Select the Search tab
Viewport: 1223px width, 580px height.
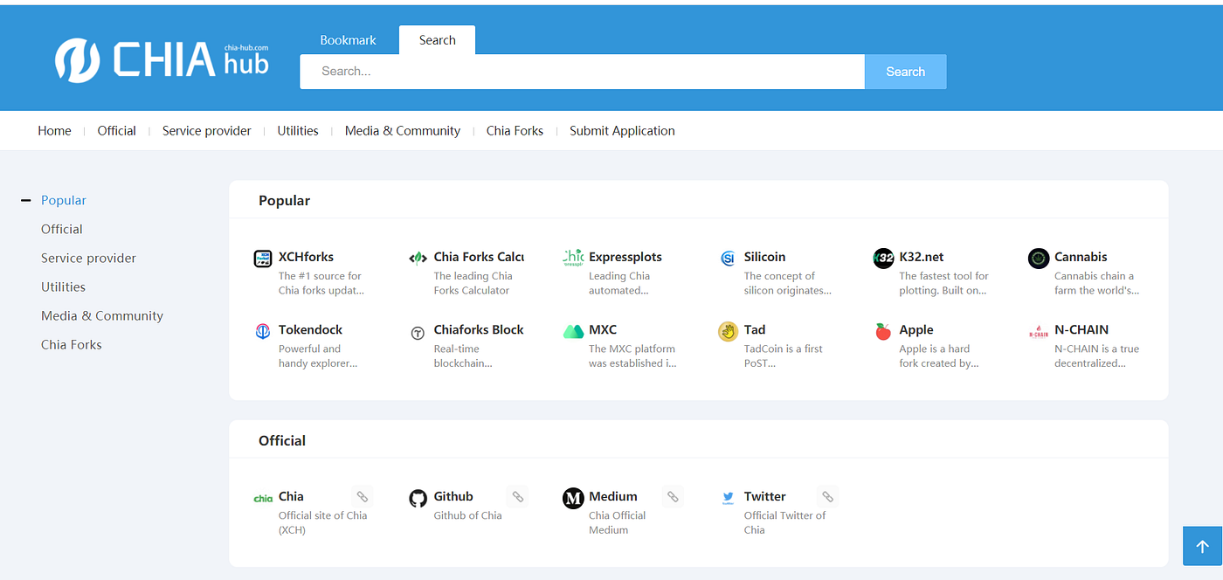(x=437, y=40)
